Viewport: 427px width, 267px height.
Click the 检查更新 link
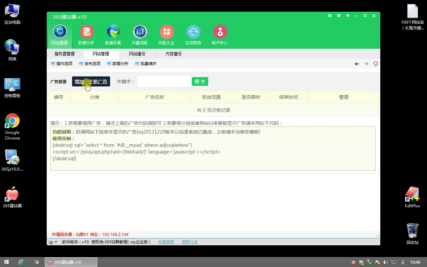pyautogui.click(x=166, y=242)
